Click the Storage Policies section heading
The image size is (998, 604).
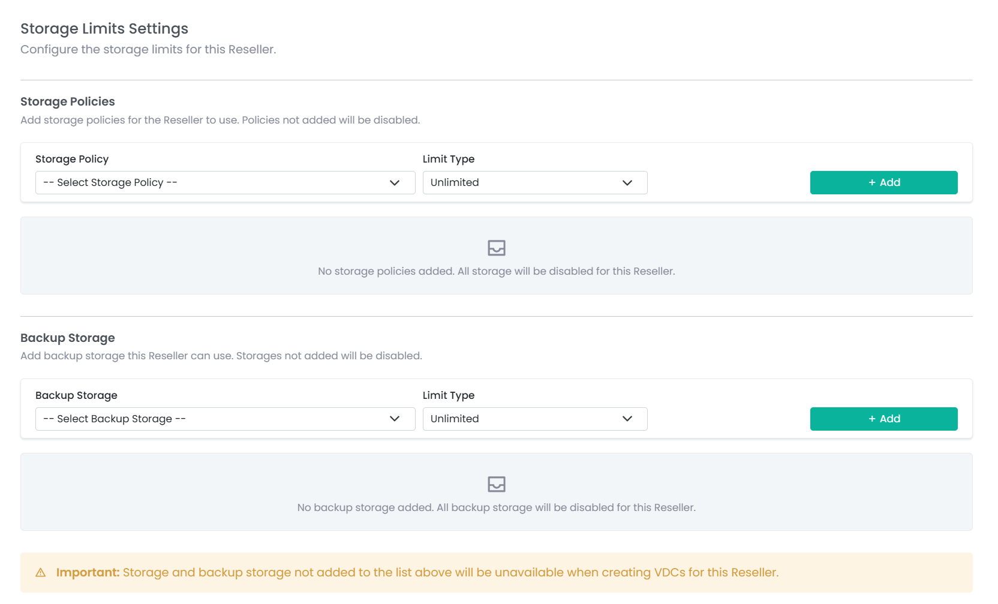[x=68, y=101]
